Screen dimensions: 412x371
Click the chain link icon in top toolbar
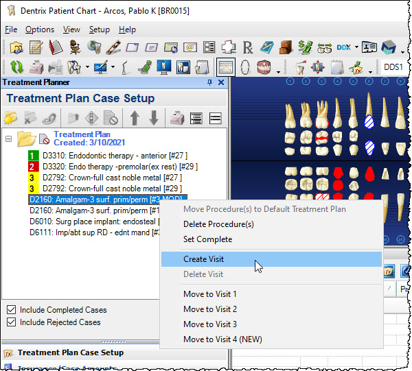click(x=114, y=47)
